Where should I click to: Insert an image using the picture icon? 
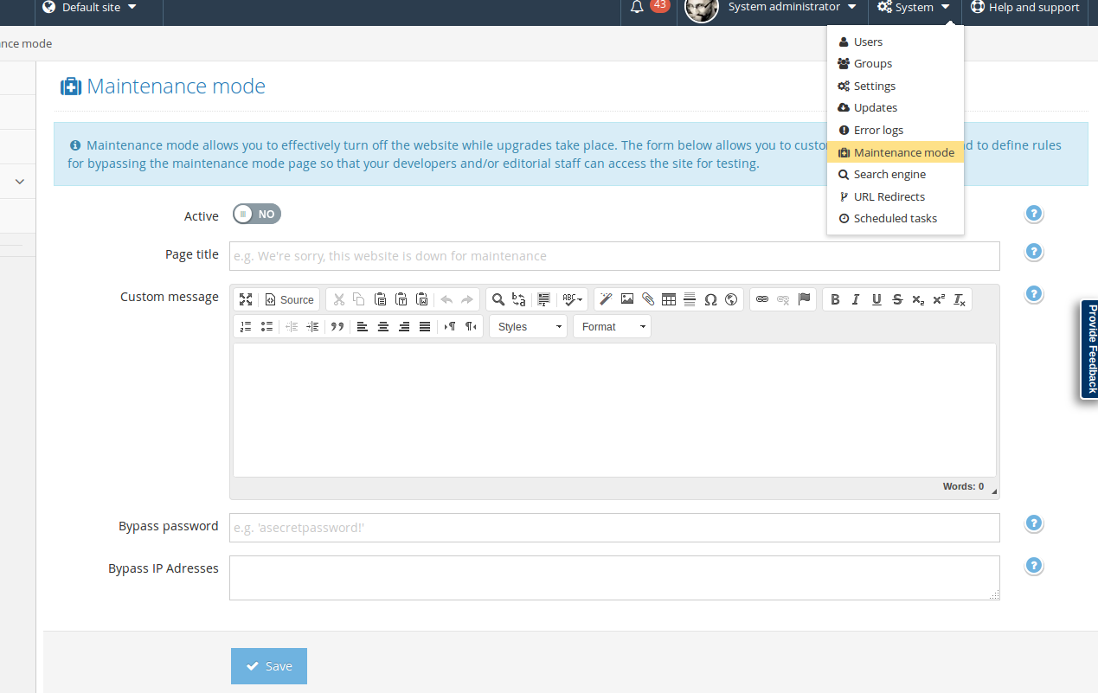click(x=627, y=299)
